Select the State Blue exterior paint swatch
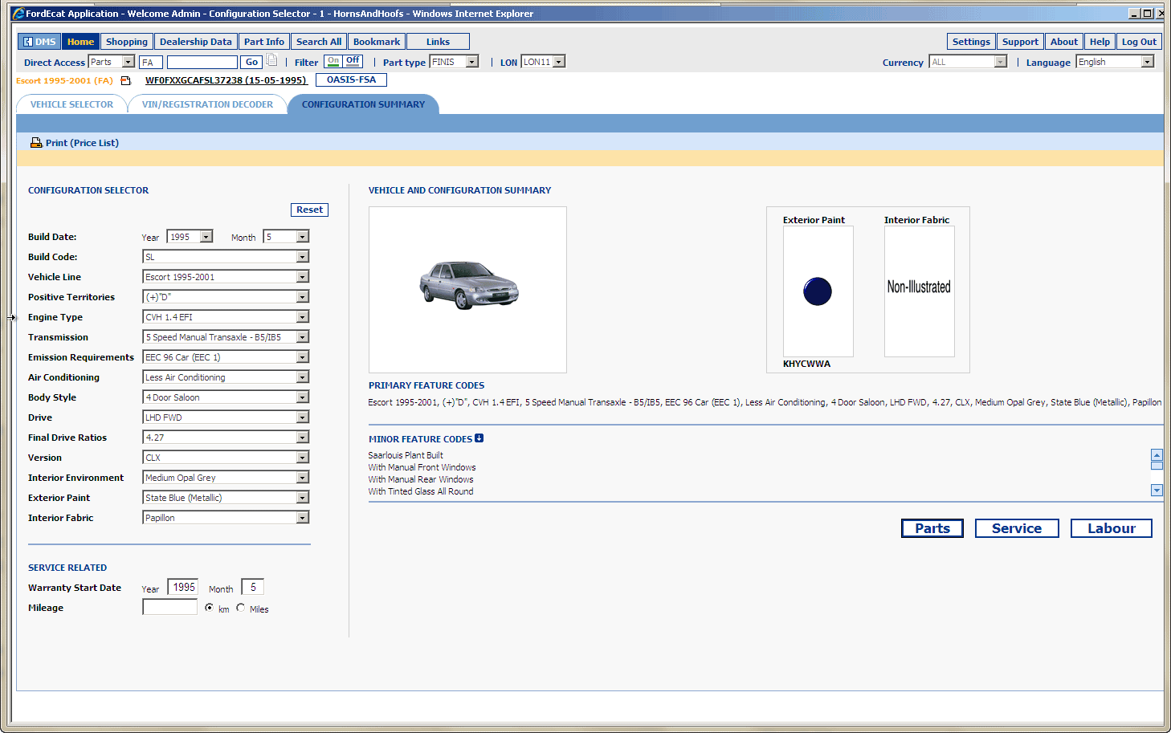The image size is (1171, 733). 818,291
